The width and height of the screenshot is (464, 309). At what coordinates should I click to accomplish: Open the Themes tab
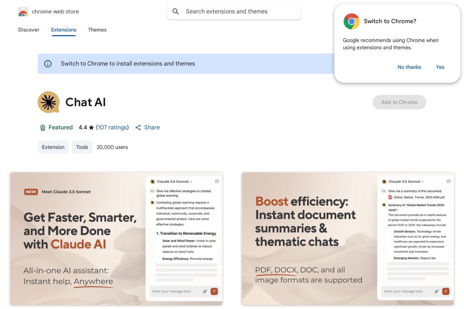pyautogui.click(x=97, y=30)
